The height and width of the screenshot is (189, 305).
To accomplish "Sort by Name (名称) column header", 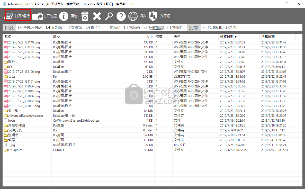I will pyautogui.click(x=27, y=37).
